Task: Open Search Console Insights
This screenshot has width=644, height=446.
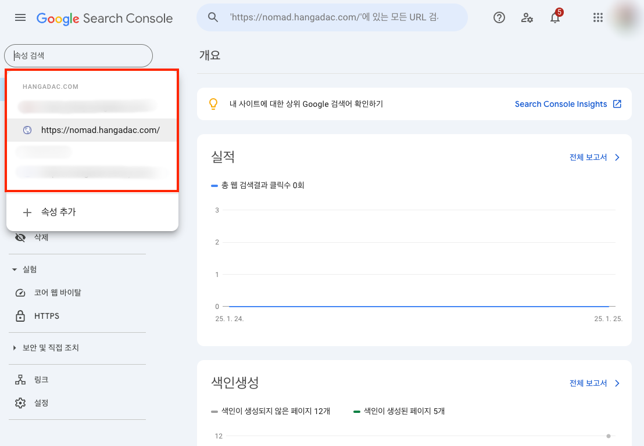Action: pos(563,103)
